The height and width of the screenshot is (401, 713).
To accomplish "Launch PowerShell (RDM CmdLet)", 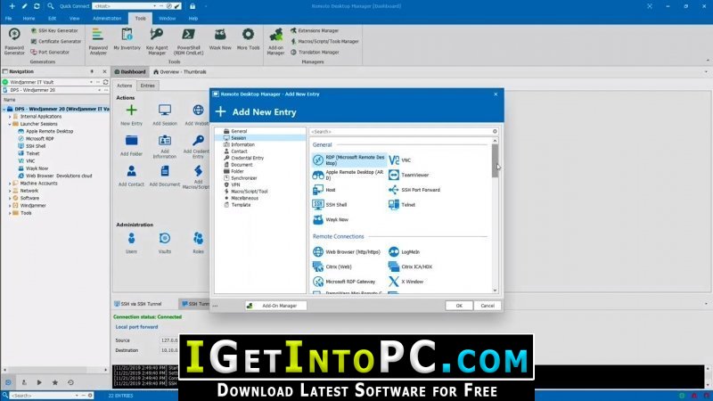I will 188,41.
